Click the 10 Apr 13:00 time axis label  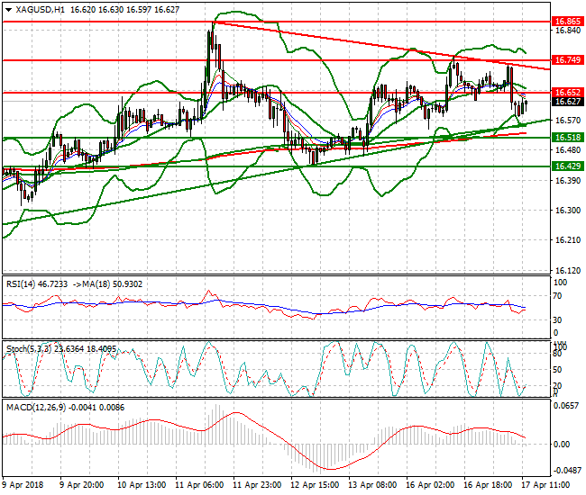pyautogui.click(x=142, y=485)
